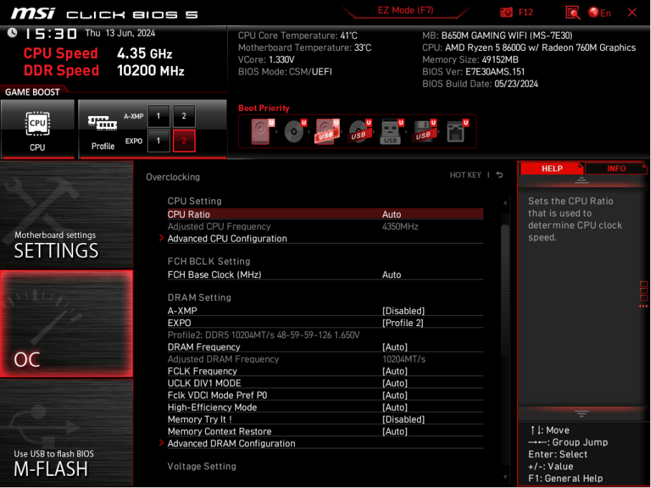The height and width of the screenshot is (488, 651).
Task: Enable EXPO profile 1
Action: click(158, 140)
